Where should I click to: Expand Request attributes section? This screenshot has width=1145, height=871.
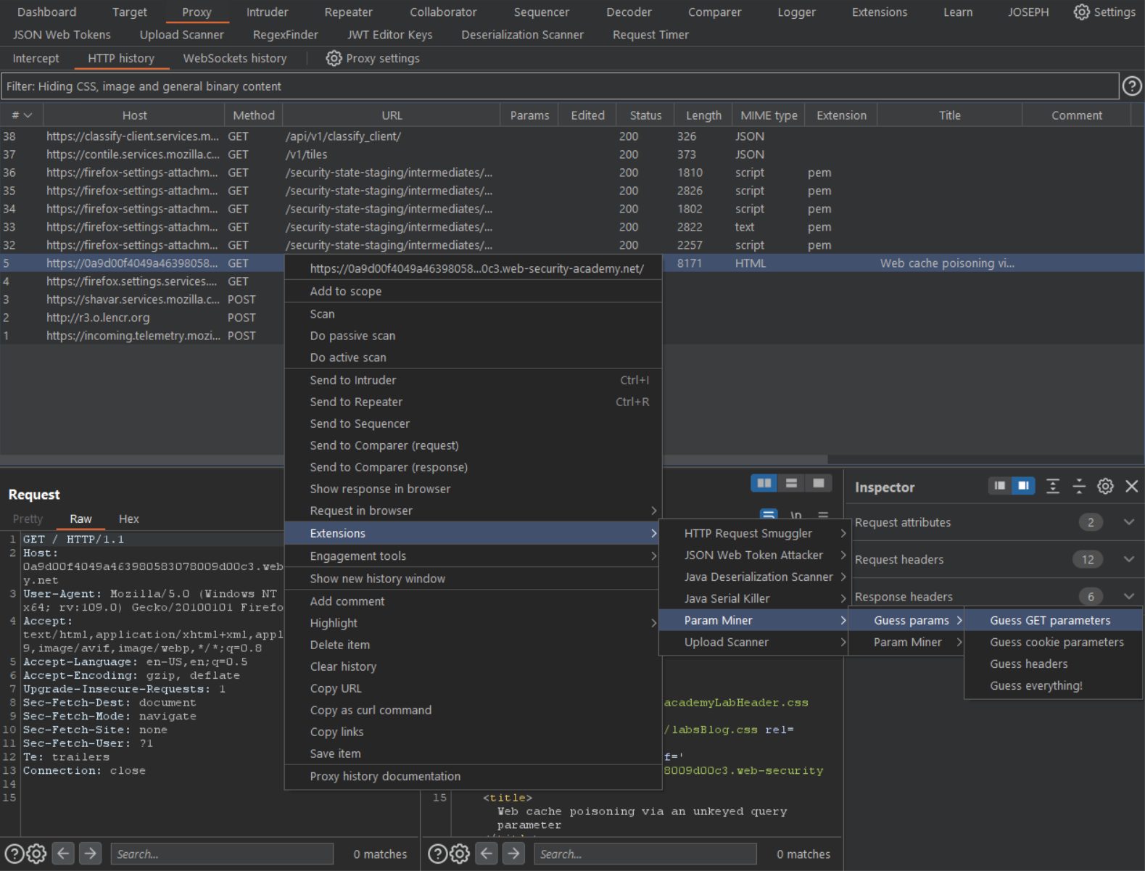point(1128,522)
